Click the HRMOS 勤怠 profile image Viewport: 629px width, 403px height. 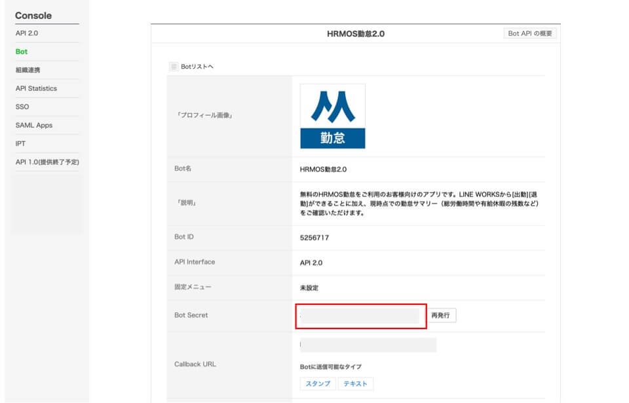tap(333, 116)
